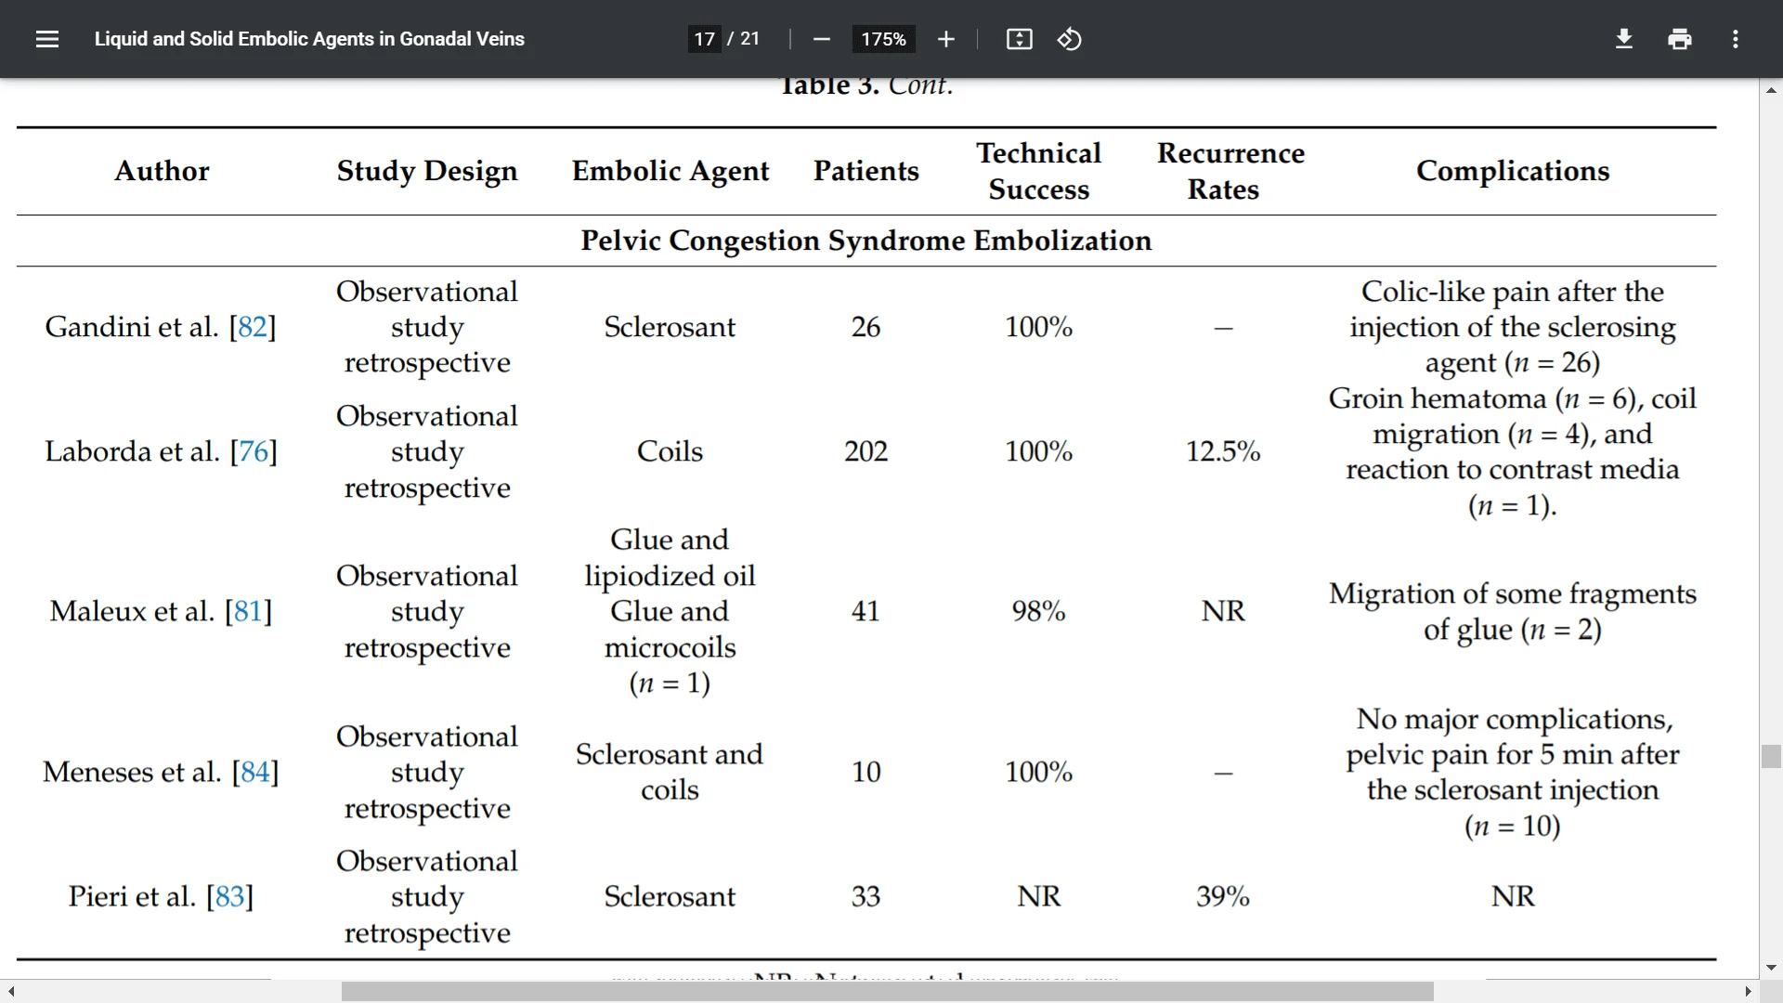Click the zoom level field showing 175%
The height and width of the screenshot is (1003, 1783).
[883, 39]
